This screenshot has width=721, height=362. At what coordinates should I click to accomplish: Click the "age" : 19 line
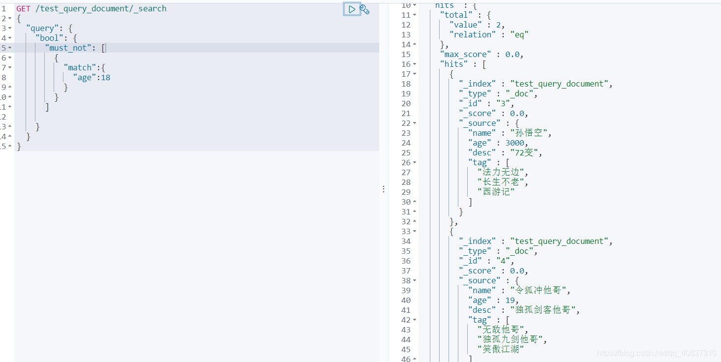coord(493,300)
